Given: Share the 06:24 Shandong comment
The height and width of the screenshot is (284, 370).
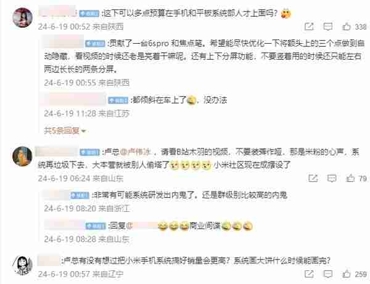Looking at the screenshot, I should coord(313,178).
